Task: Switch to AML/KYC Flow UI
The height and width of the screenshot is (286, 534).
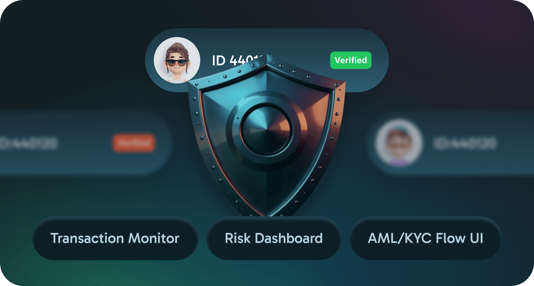Action: point(425,238)
